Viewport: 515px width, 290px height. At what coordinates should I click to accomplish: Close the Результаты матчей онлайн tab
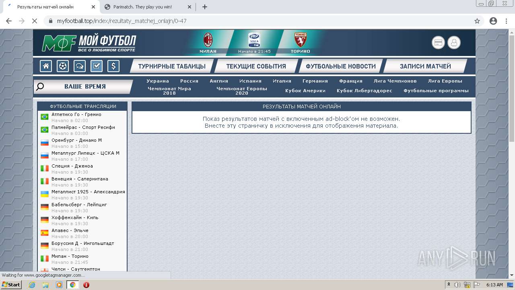coord(93,7)
